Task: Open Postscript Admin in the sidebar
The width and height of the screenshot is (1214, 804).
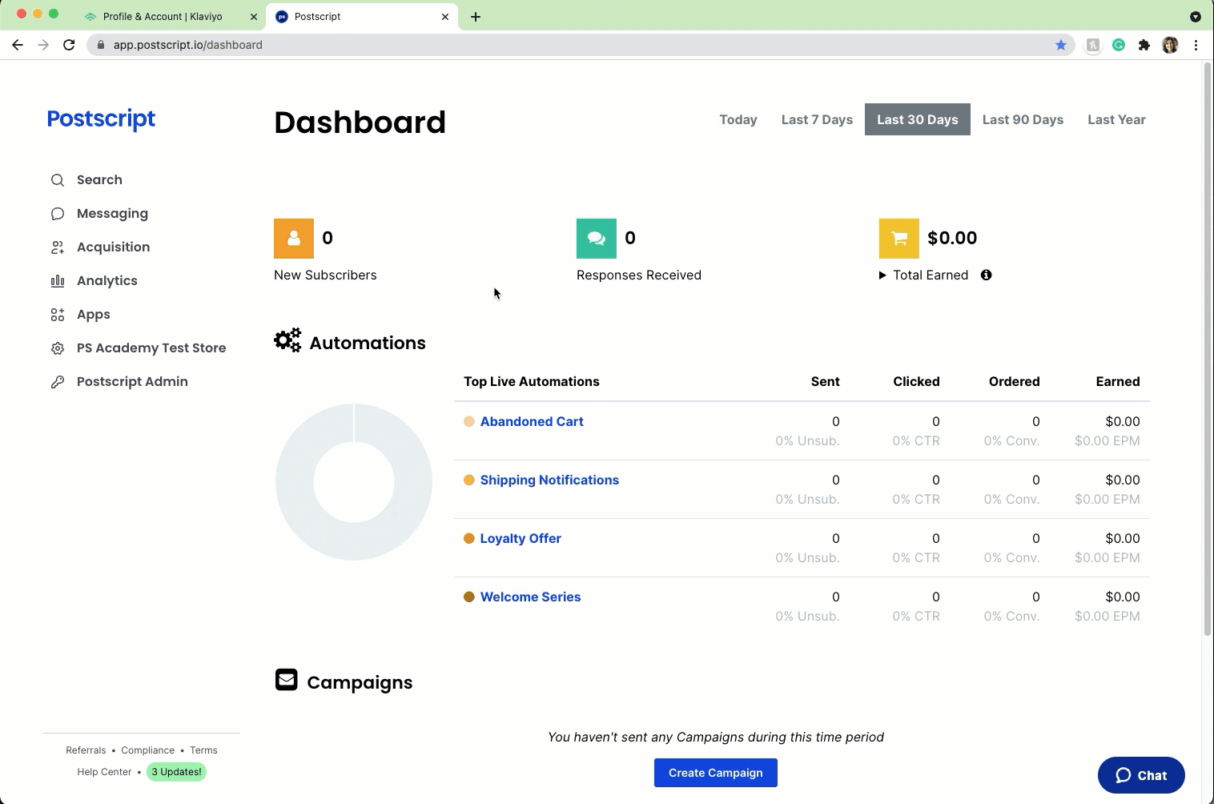Action: [x=132, y=382]
